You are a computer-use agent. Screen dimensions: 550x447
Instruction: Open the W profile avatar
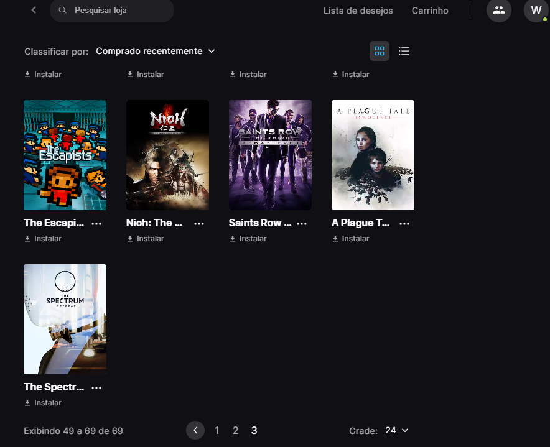click(x=536, y=11)
